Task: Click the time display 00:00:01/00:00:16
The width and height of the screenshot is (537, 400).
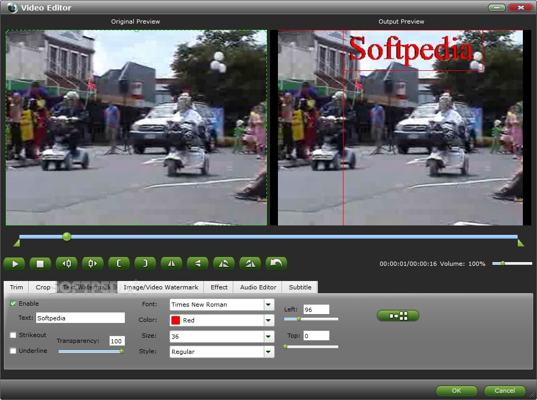Action: coord(408,264)
